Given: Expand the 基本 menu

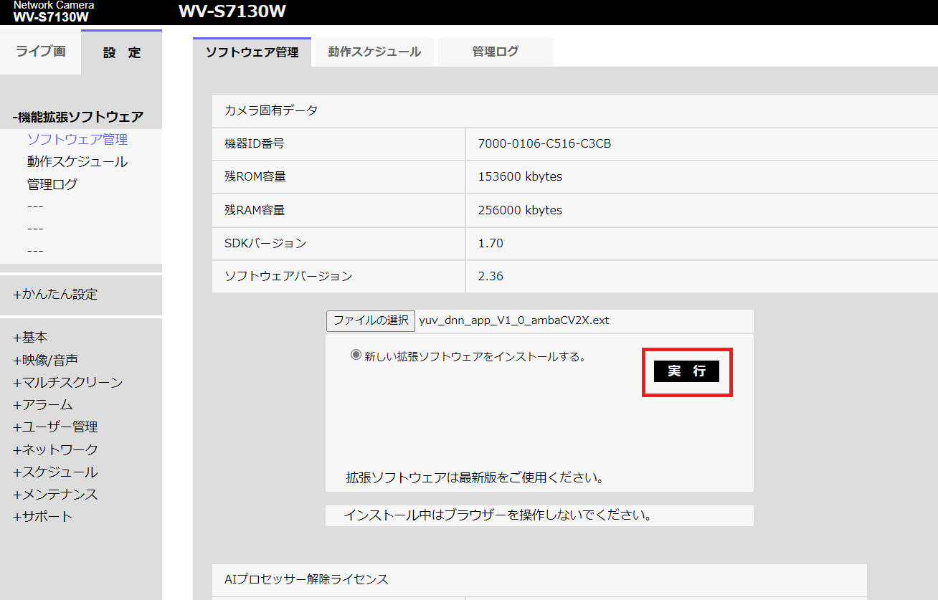Looking at the screenshot, I should (x=31, y=337).
